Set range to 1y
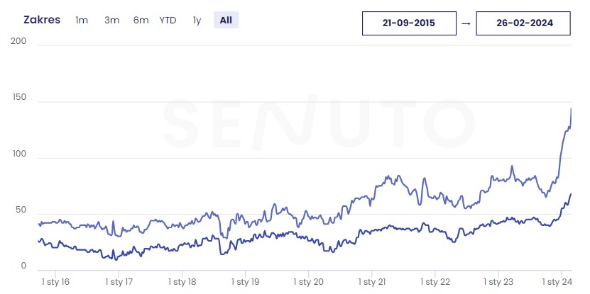 [x=197, y=20]
